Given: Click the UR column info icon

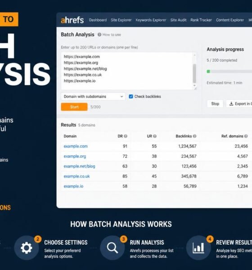Looking at the screenshot, I should tap(155, 136).
